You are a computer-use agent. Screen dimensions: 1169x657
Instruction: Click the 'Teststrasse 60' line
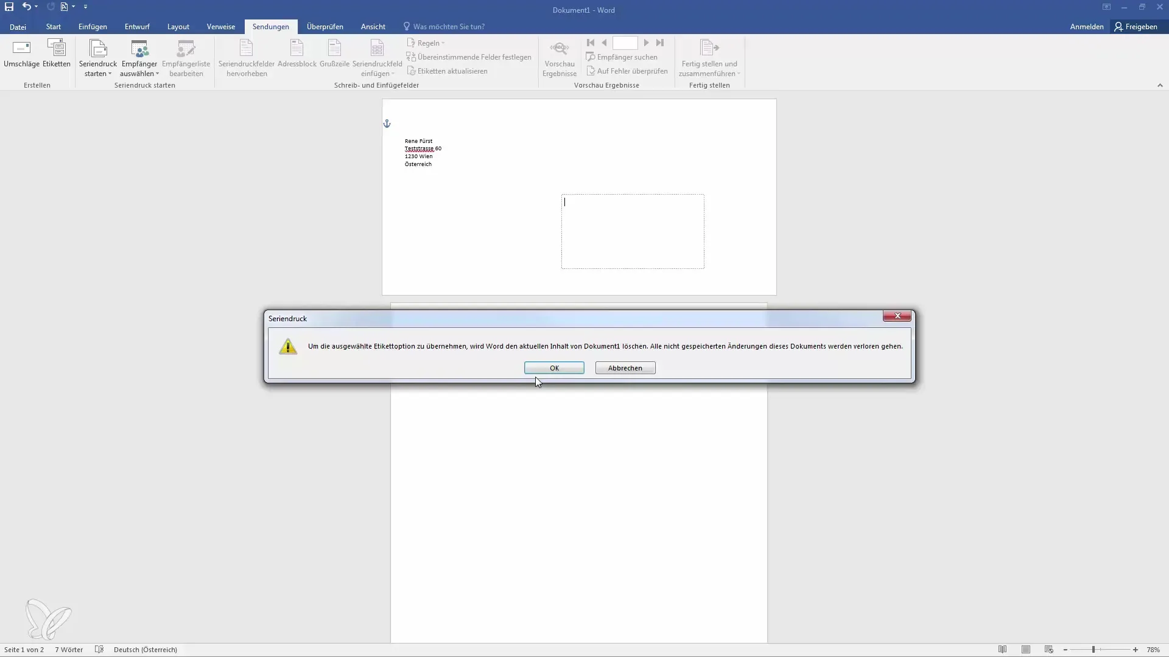tap(423, 148)
